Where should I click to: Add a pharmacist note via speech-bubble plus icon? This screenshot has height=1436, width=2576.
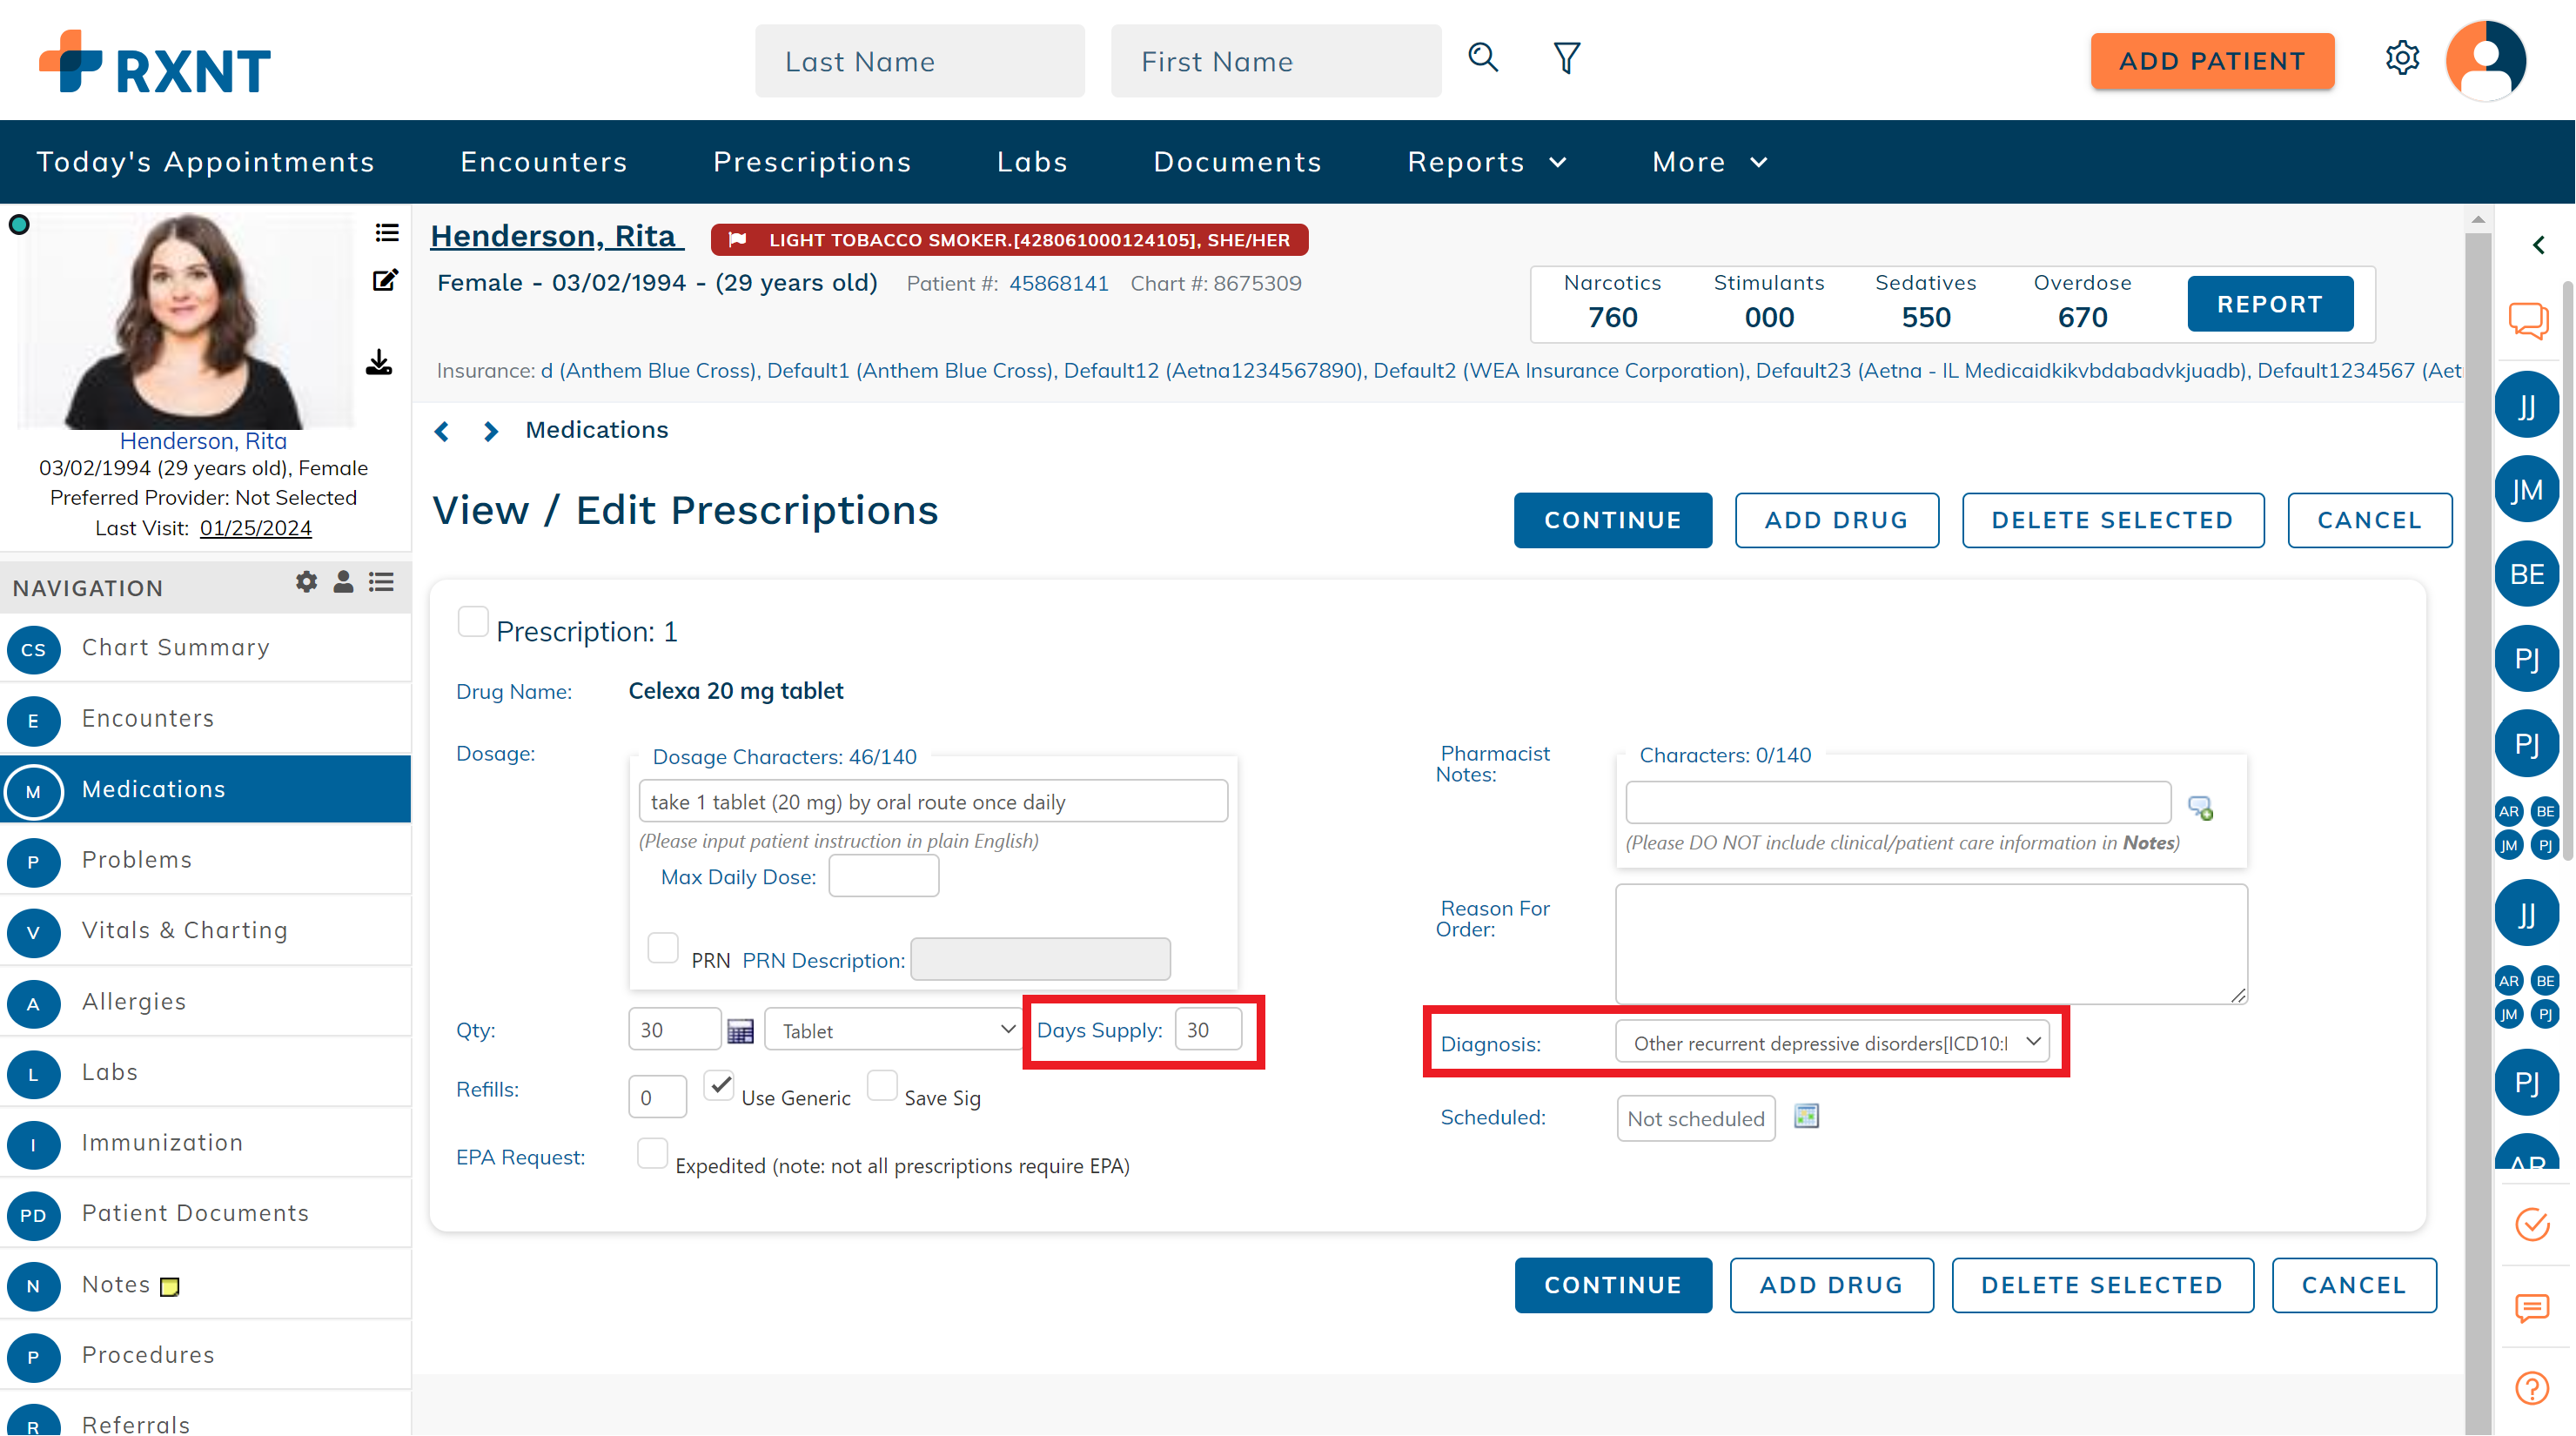(x=2201, y=807)
